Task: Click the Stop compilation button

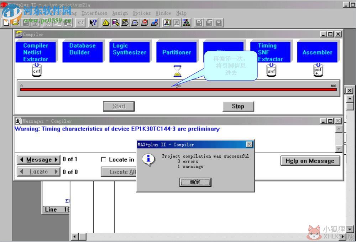Action: pos(238,106)
